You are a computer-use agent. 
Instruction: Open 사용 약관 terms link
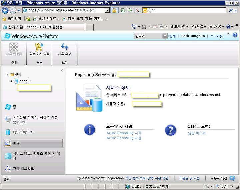point(162,178)
